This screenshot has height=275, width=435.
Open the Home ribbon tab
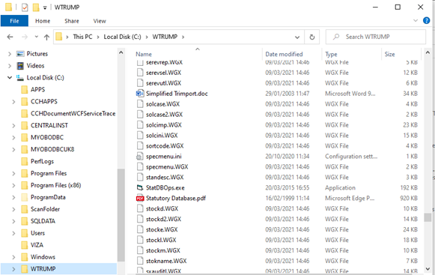click(43, 21)
